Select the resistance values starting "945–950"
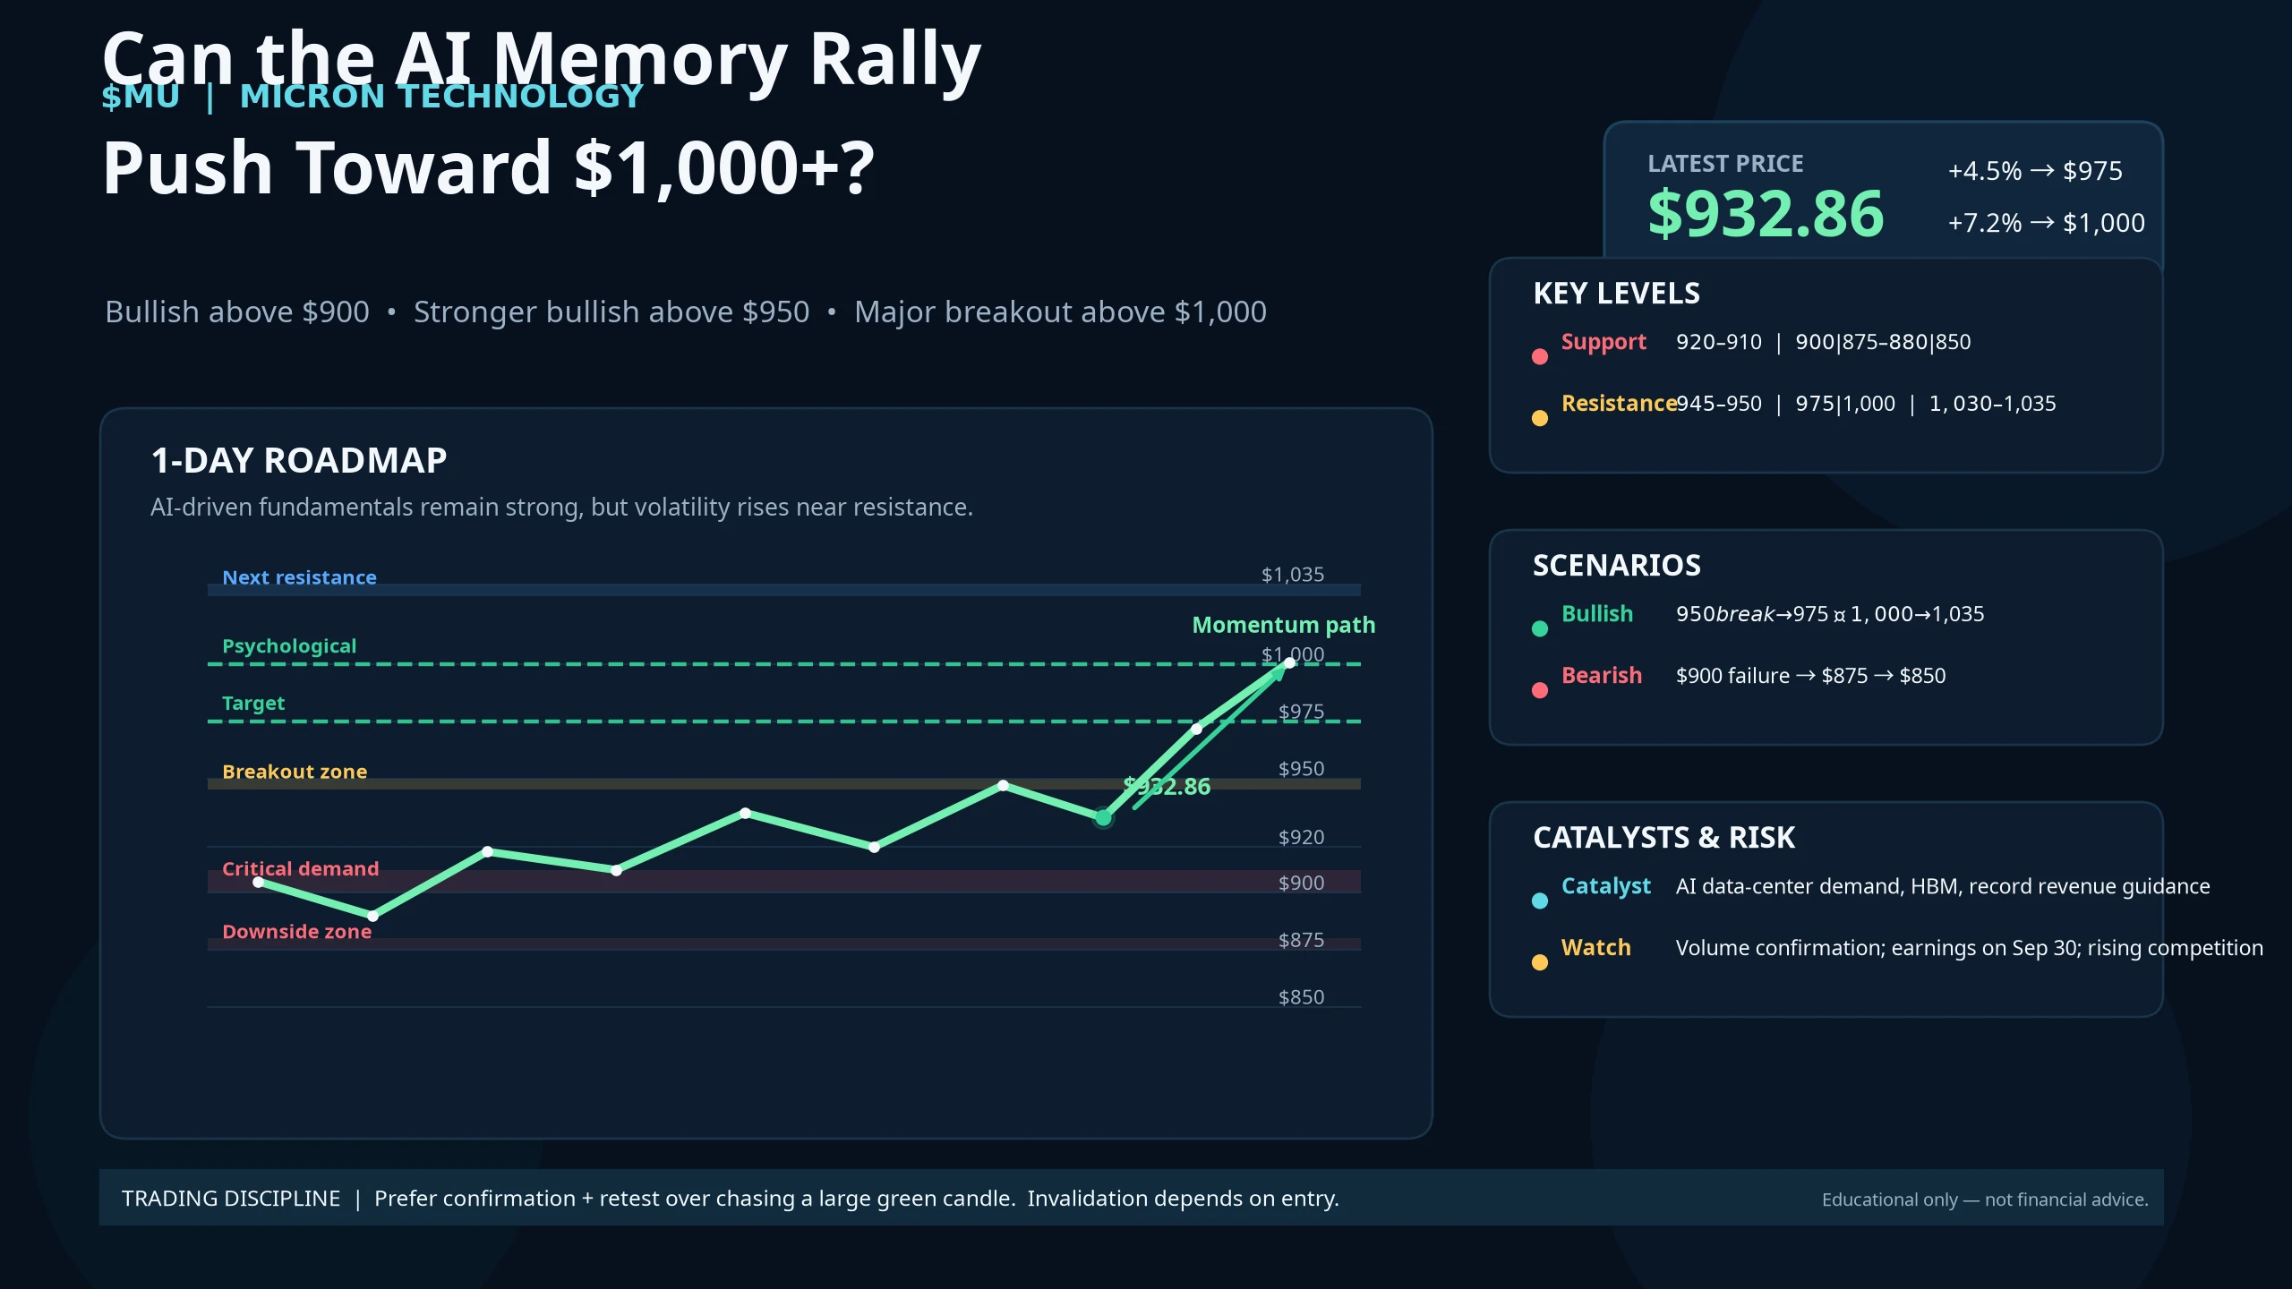 1866,404
